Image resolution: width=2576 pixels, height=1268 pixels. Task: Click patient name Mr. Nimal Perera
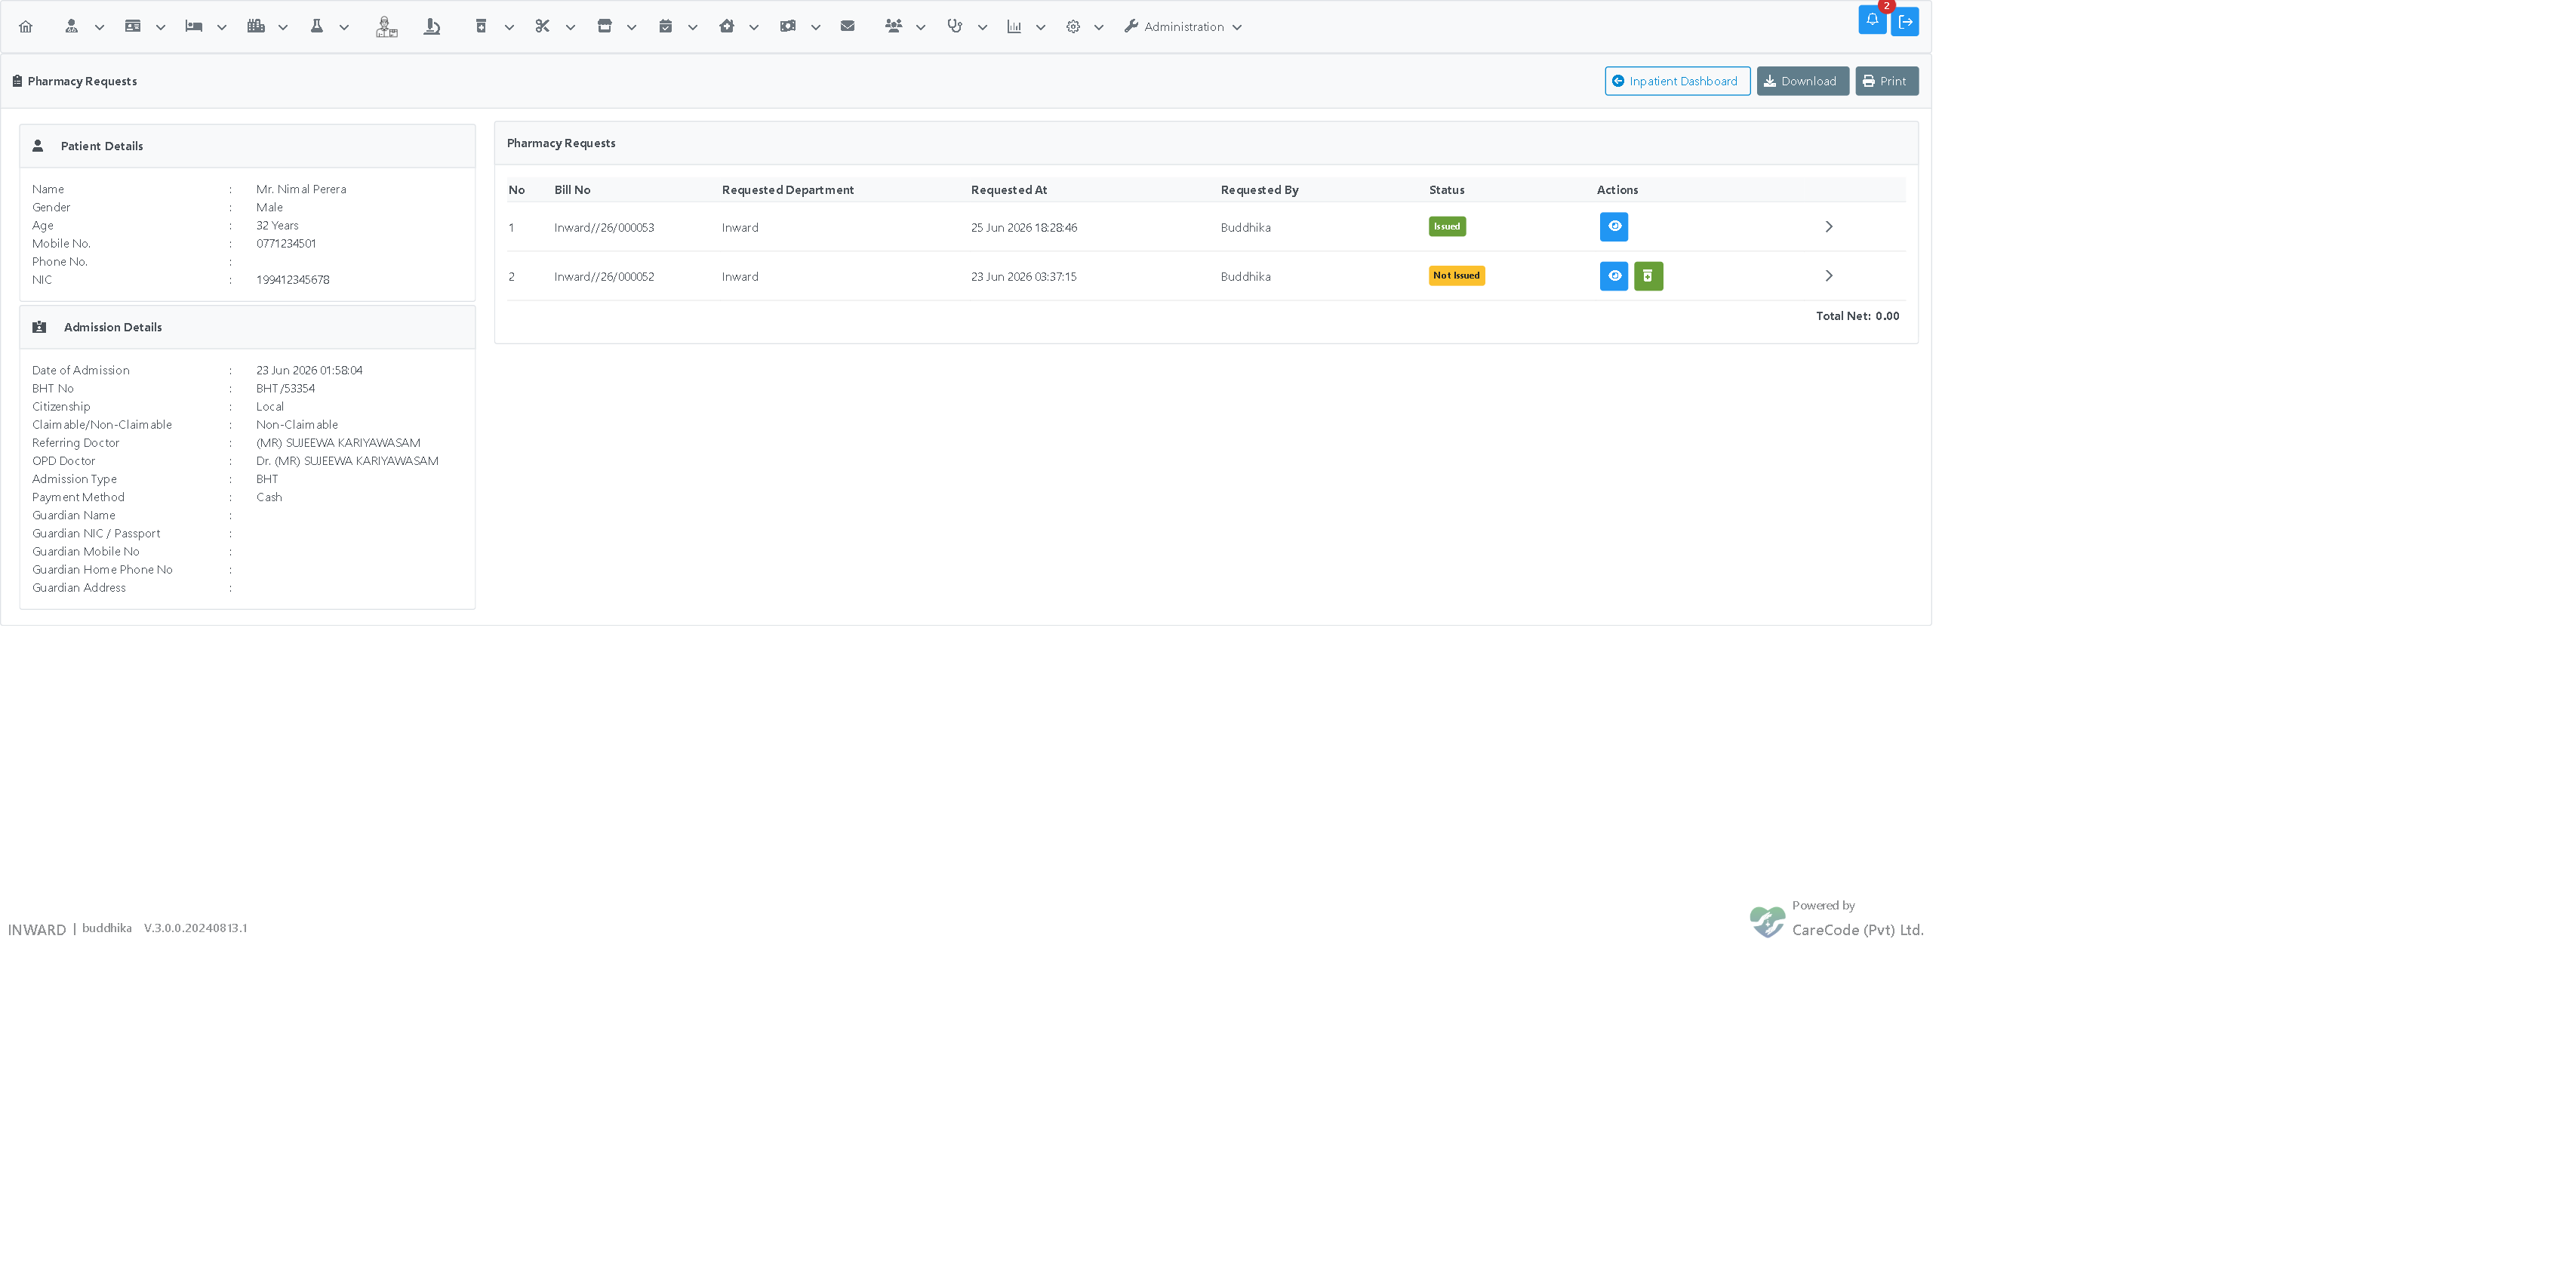301,189
